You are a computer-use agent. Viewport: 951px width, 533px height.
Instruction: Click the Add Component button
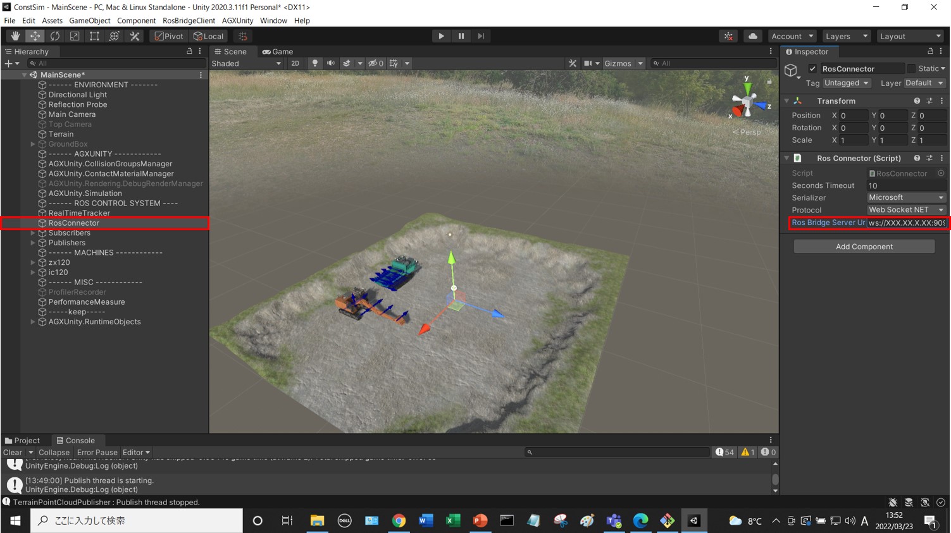pyautogui.click(x=864, y=246)
